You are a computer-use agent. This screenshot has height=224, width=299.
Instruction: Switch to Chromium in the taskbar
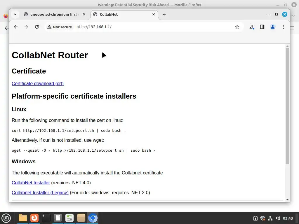coord(93,218)
